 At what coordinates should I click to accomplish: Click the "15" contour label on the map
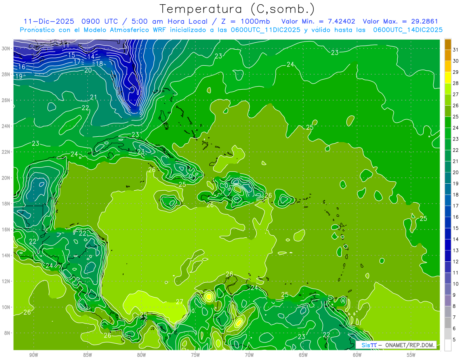[x=71, y=55]
